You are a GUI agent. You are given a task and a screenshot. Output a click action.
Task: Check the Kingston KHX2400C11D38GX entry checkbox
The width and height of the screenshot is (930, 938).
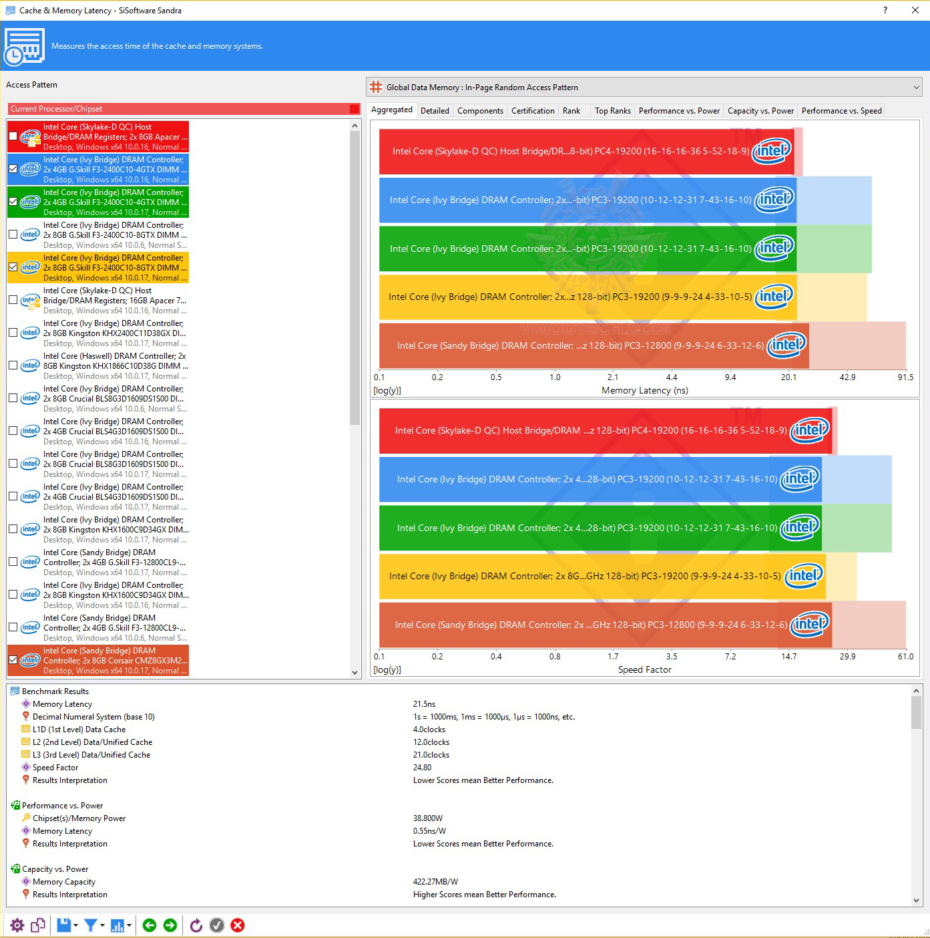[13, 333]
